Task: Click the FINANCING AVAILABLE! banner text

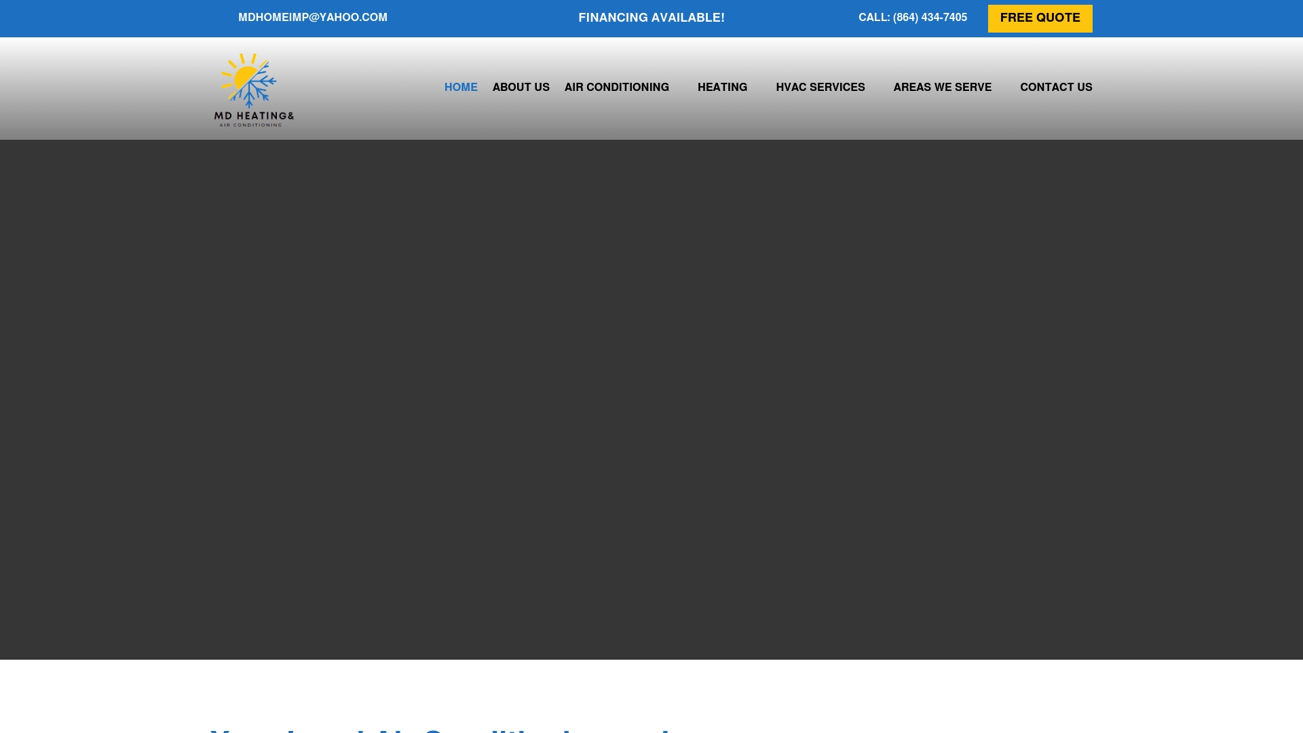Action: pyautogui.click(x=651, y=17)
